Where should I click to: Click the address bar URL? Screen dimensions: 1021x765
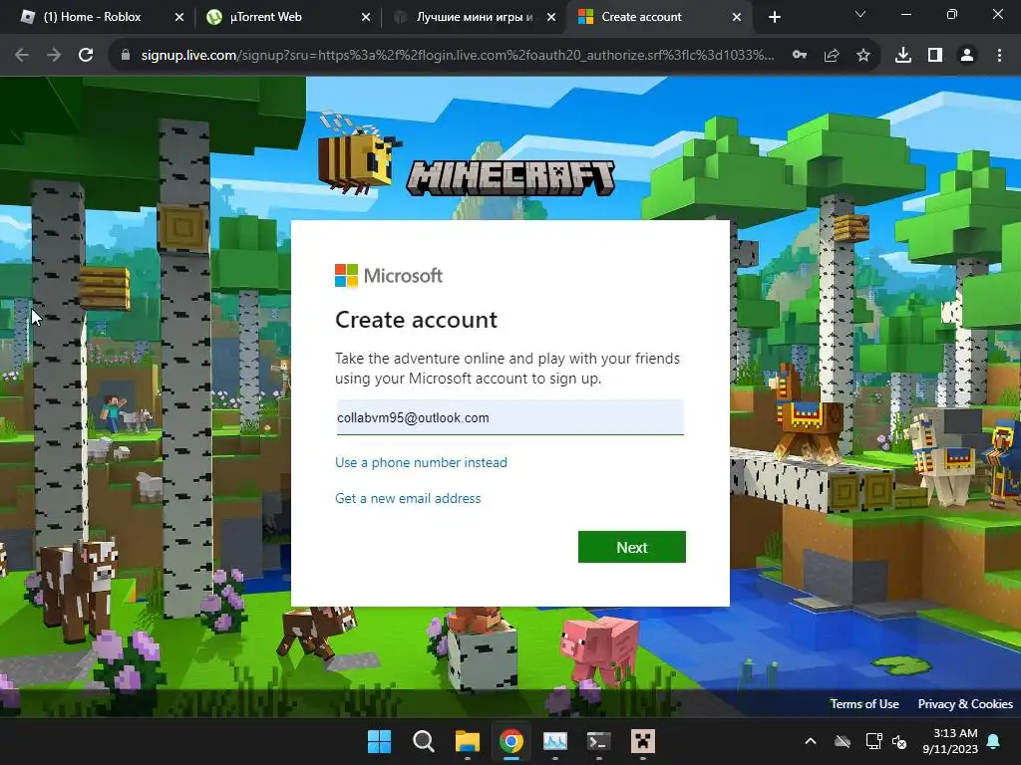[458, 56]
